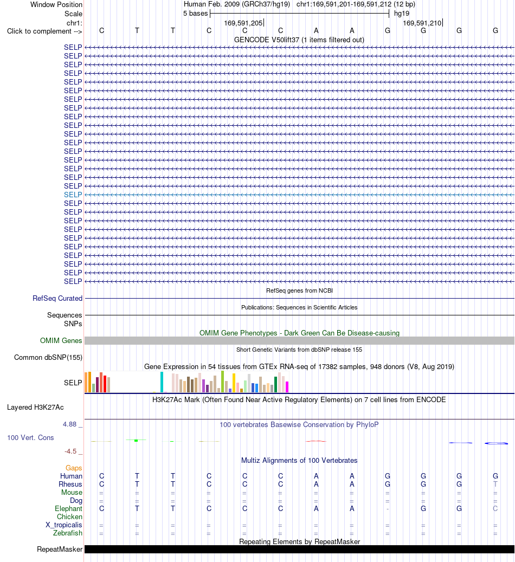
Task: Click the 'Click to complement -->' label
Action: click(44, 31)
